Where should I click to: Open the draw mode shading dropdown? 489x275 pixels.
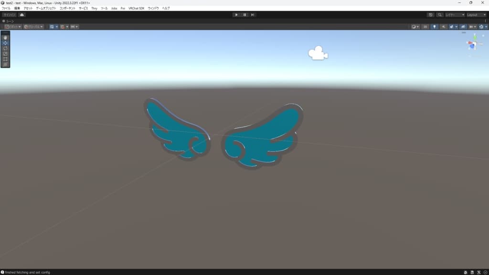[415, 27]
